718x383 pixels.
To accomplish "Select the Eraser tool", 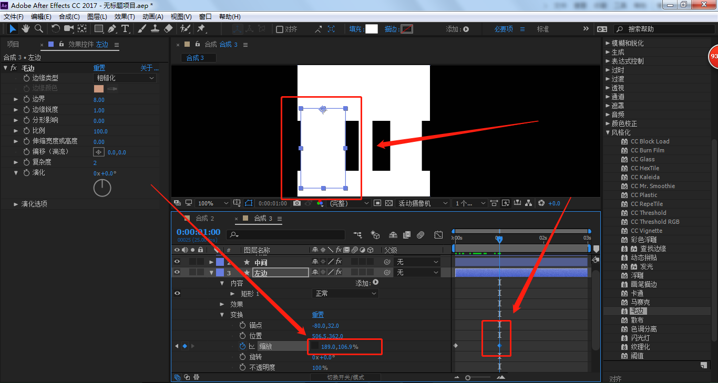I will point(168,29).
